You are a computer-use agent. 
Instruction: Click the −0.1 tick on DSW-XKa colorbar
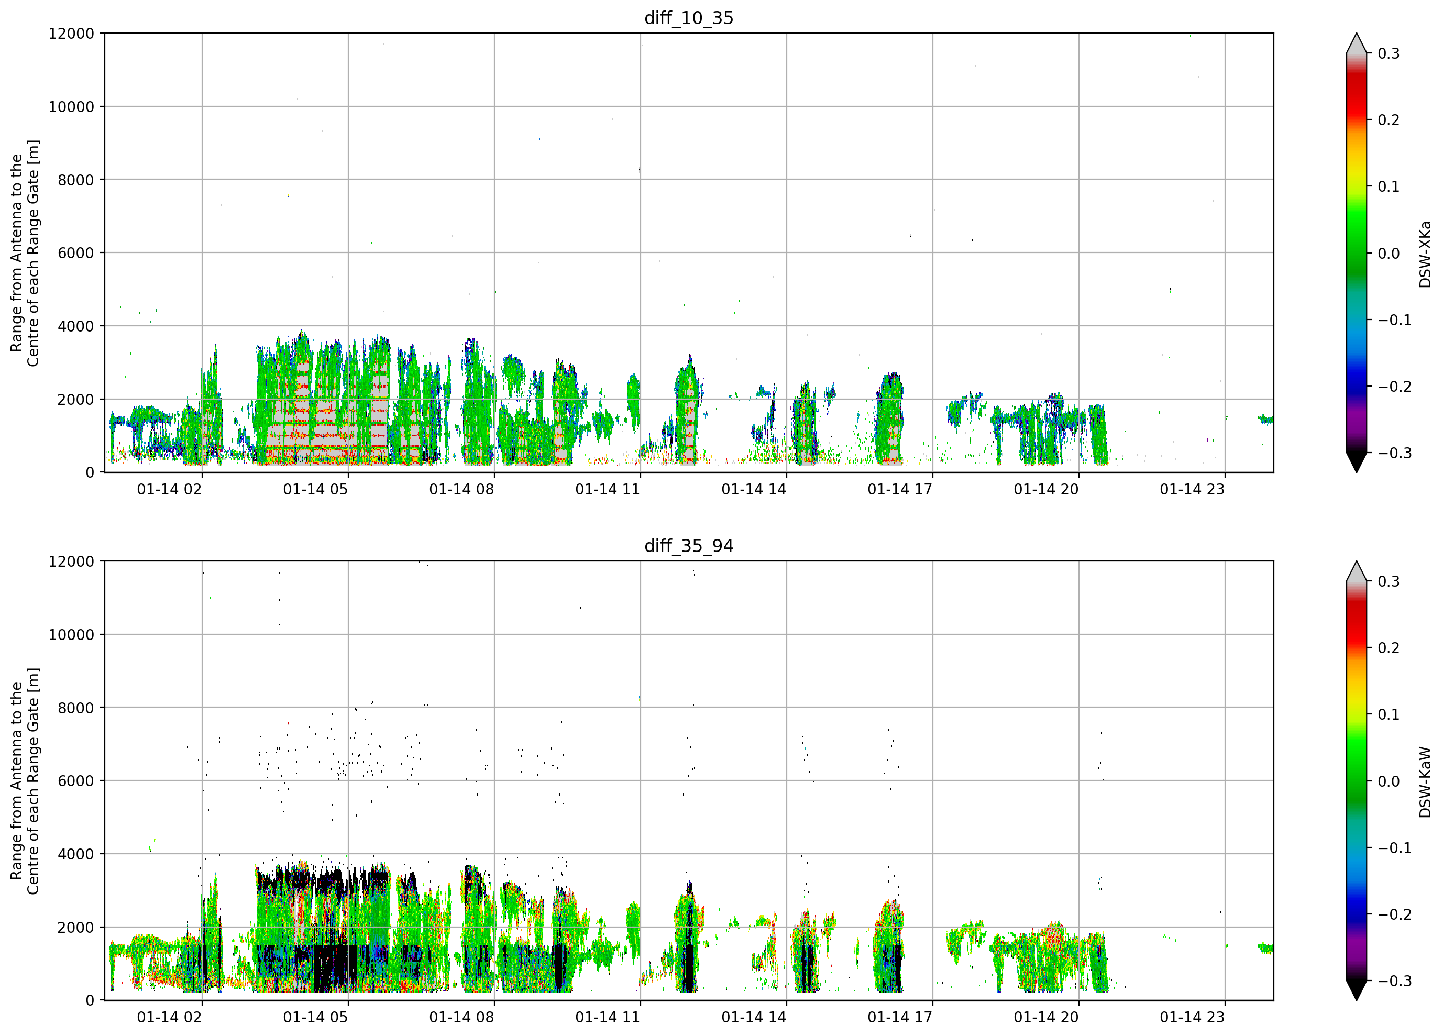pos(1395,320)
